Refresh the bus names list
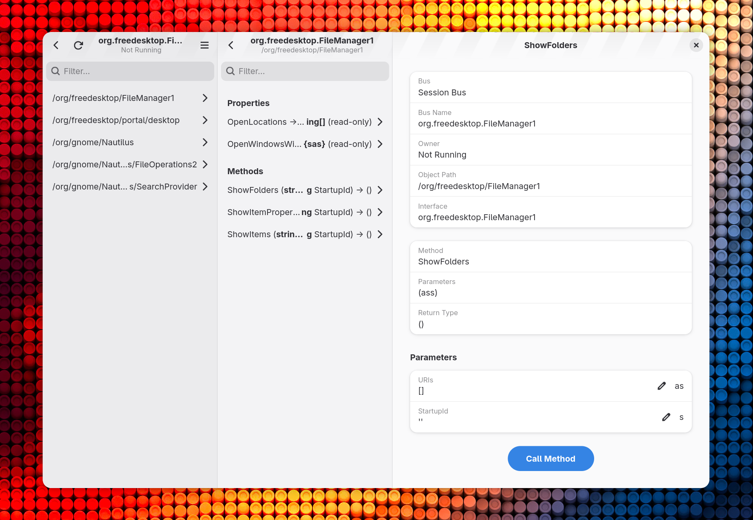Image resolution: width=753 pixels, height=520 pixels. click(78, 45)
